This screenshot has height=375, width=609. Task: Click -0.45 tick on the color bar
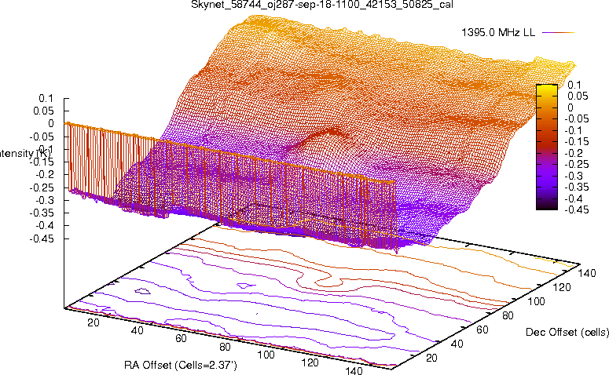tap(576, 209)
